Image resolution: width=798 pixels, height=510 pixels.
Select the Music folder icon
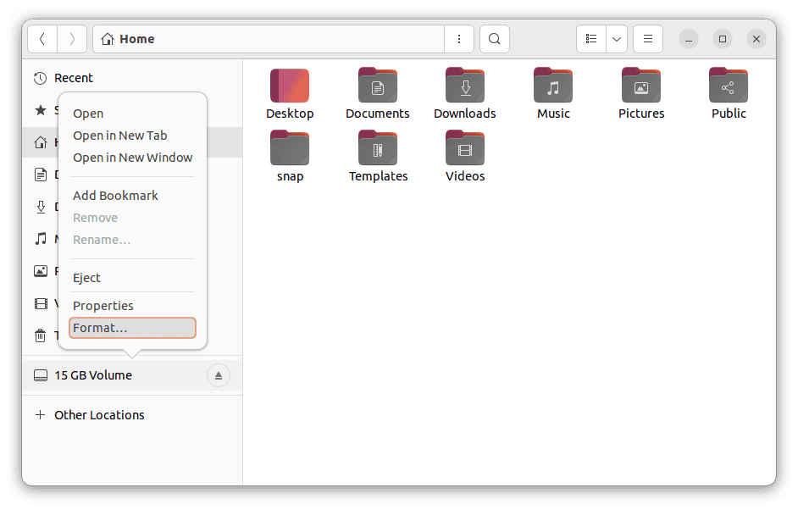coord(553,86)
